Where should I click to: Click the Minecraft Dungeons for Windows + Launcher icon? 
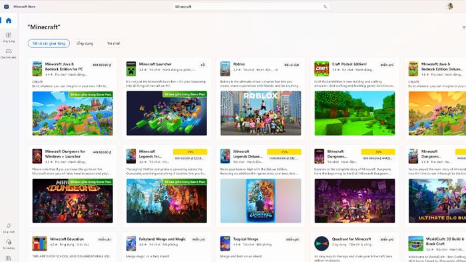pyautogui.click(x=37, y=156)
